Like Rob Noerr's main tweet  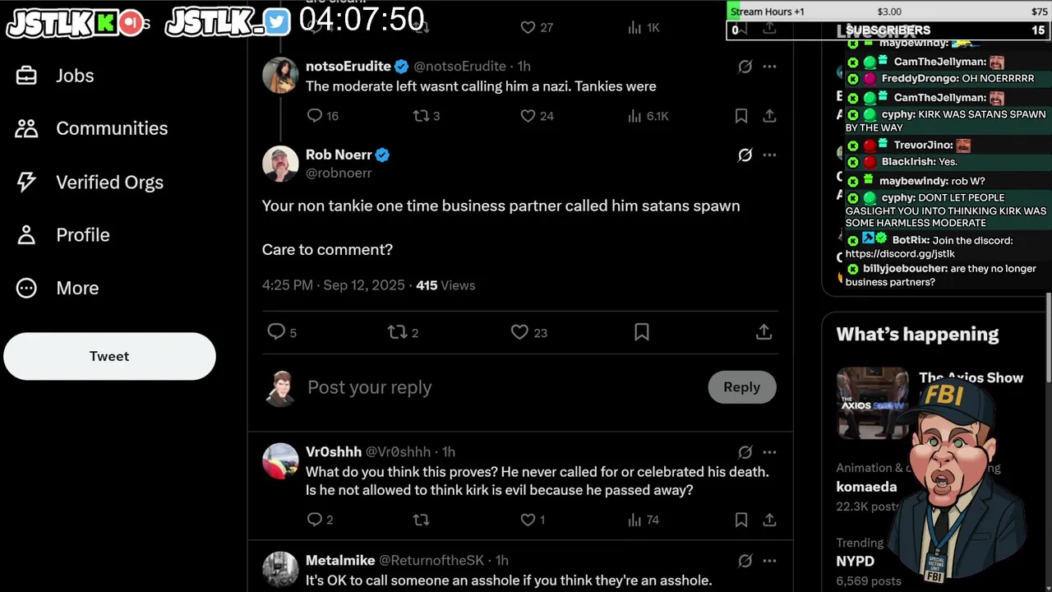pos(528,332)
